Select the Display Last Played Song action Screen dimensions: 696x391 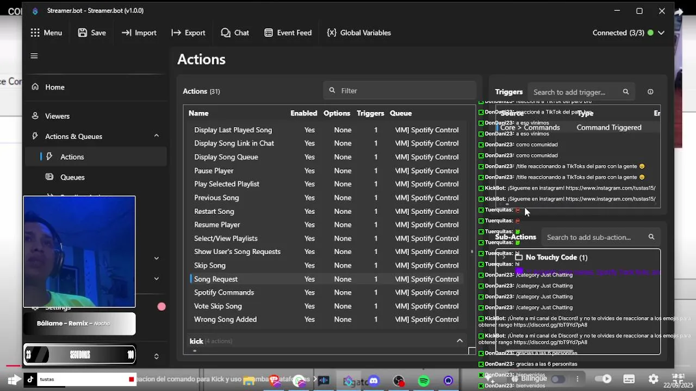click(233, 130)
